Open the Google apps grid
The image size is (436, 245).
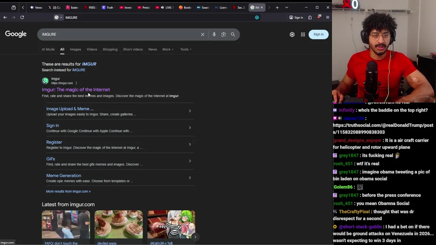pos(303,34)
